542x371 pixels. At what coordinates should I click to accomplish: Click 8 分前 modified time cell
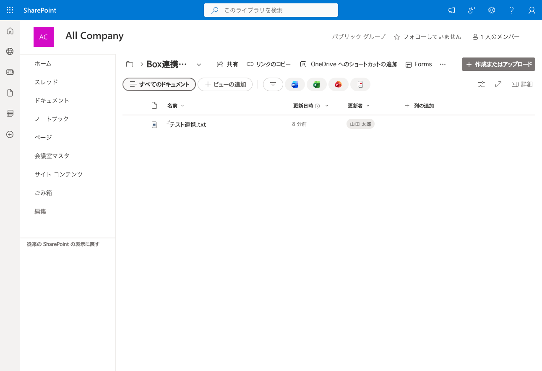(300, 124)
